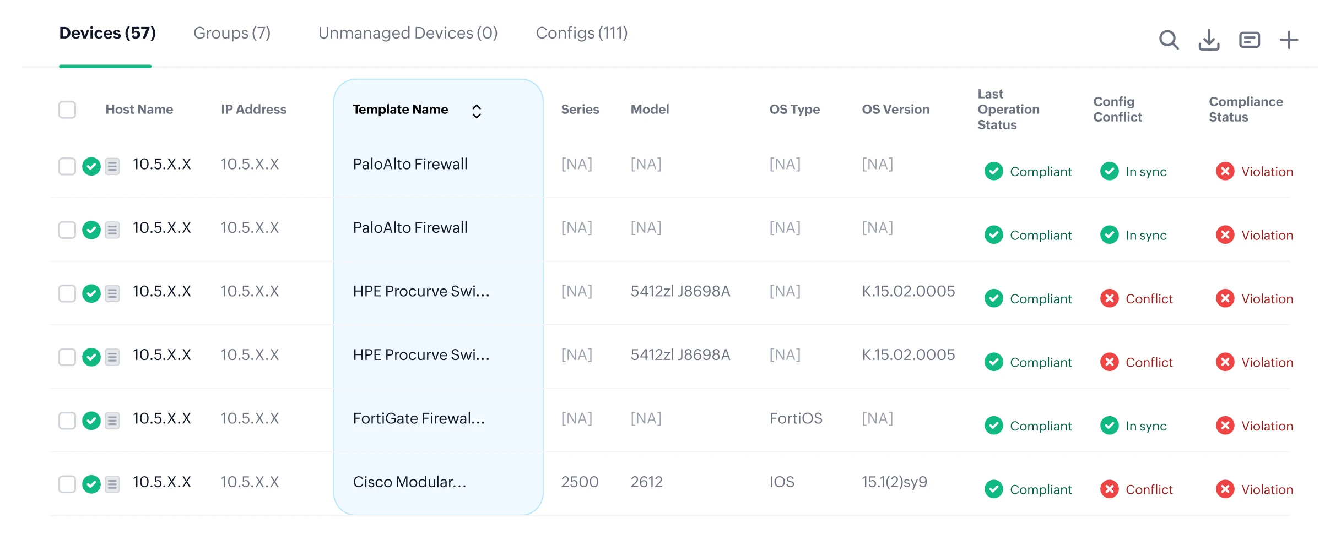
Task: Click the green status icon on first device row
Action: 91,166
